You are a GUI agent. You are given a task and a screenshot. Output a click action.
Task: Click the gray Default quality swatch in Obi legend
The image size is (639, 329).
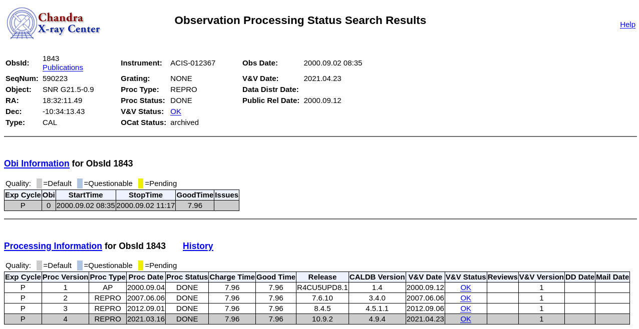pyautogui.click(x=39, y=183)
